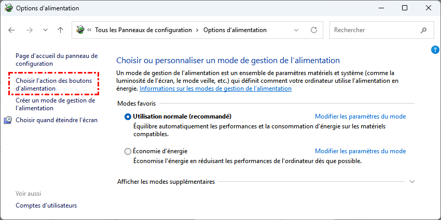Screen dimensions: 441x220
Task: Click the search magnifier icon
Action: click(424, 30)
